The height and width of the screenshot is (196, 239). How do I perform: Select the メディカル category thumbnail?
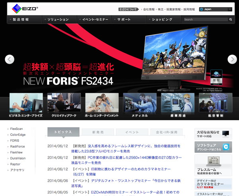pyautogui.click(x=139, y=106)
